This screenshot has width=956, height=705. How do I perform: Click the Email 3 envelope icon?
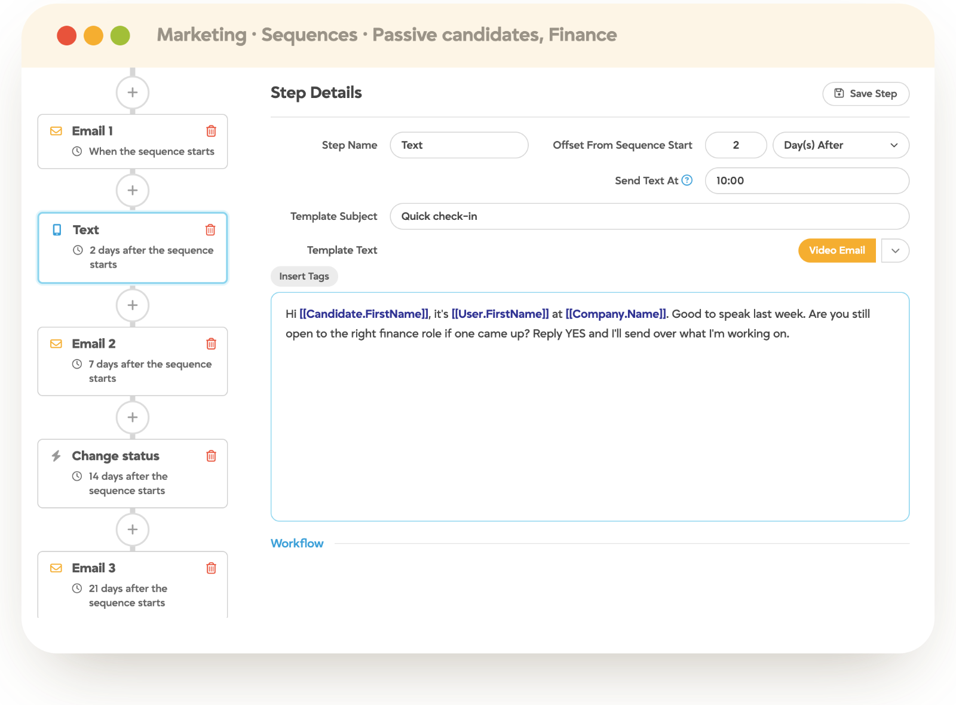point(56,568)
